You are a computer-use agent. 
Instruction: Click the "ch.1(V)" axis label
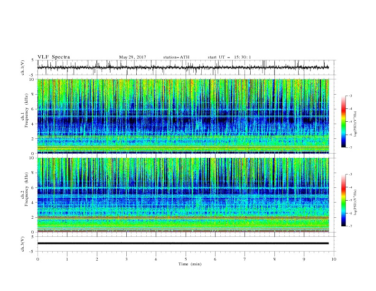point(23,68)
